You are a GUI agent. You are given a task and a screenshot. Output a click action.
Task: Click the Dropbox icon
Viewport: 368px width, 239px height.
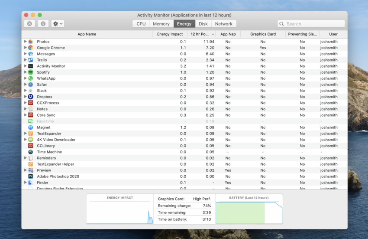pos(30,97)
